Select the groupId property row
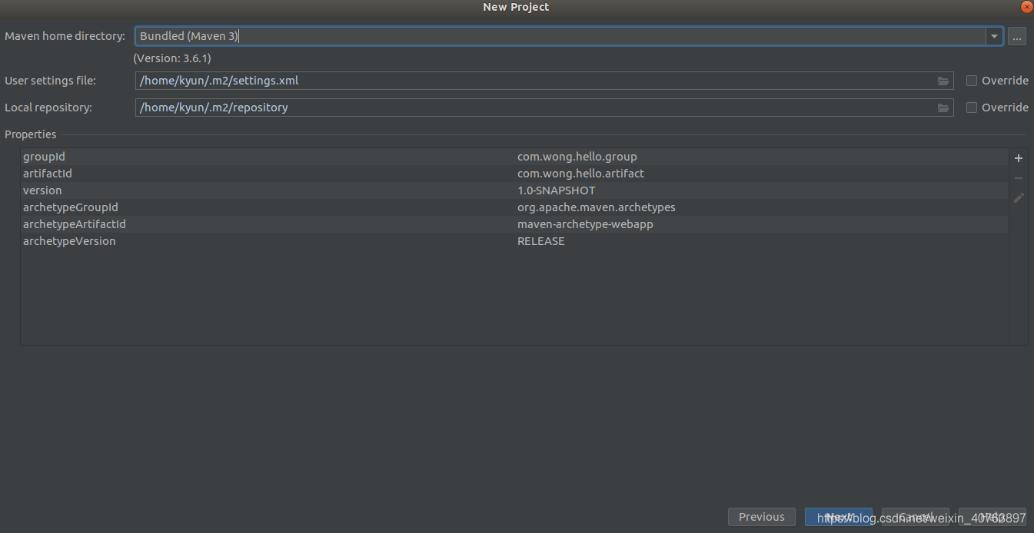The height and width of the screenshot is (533, 1034). point(514,157)
